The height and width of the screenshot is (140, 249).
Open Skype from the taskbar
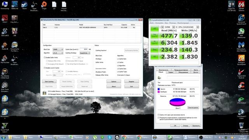pyautogui.click(x=110, y=137)
